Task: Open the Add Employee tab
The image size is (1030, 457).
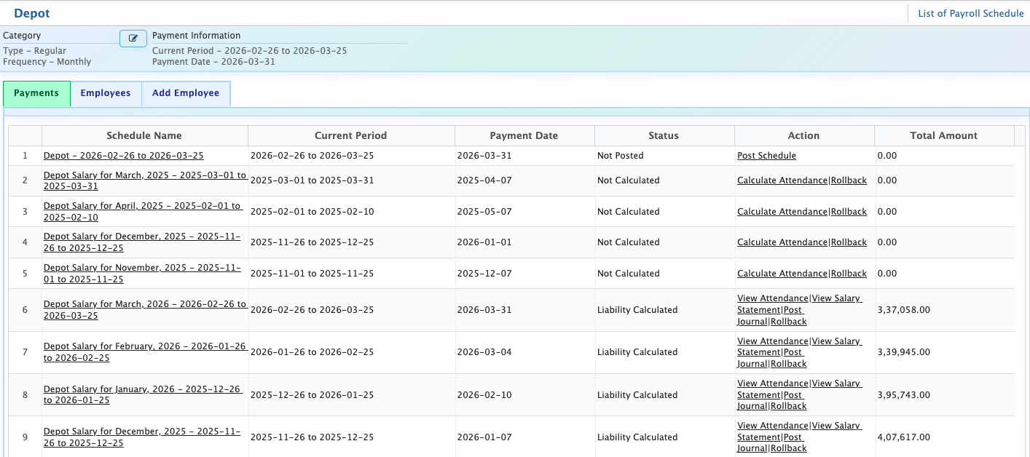Action: 186,93
